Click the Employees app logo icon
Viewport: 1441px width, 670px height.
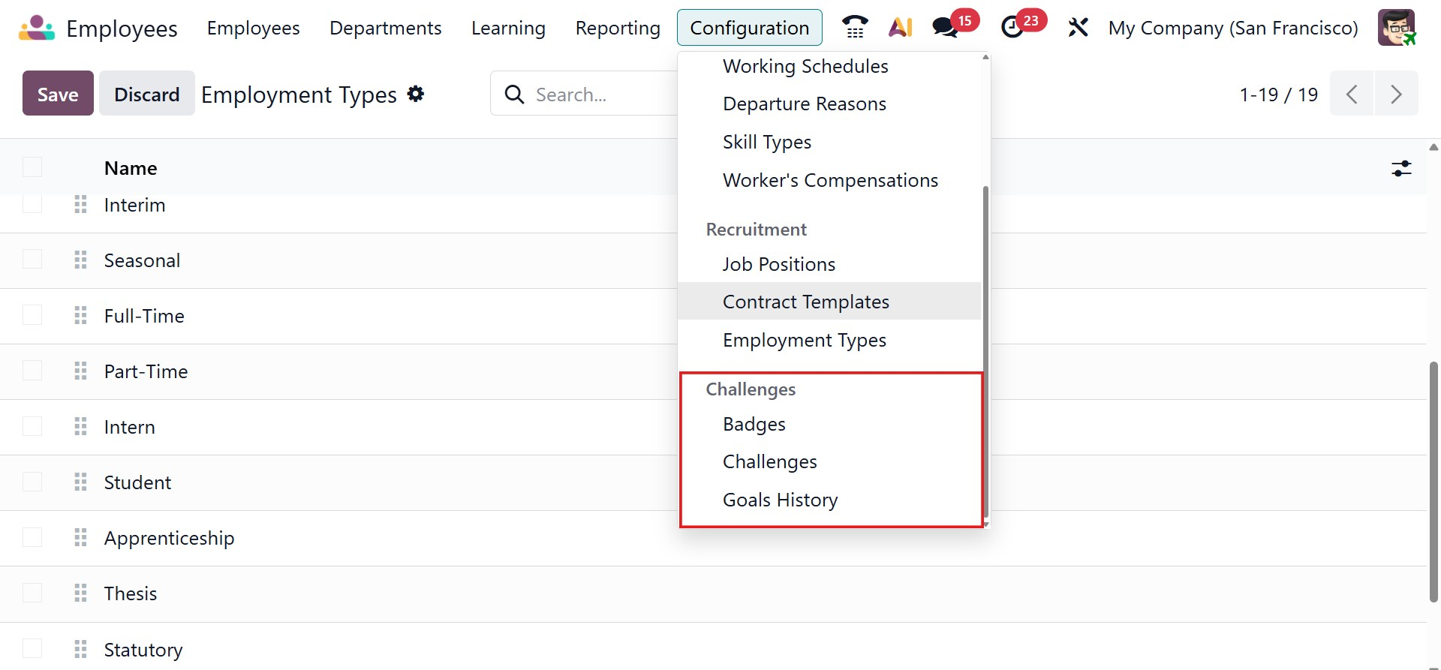click(37, 28)
